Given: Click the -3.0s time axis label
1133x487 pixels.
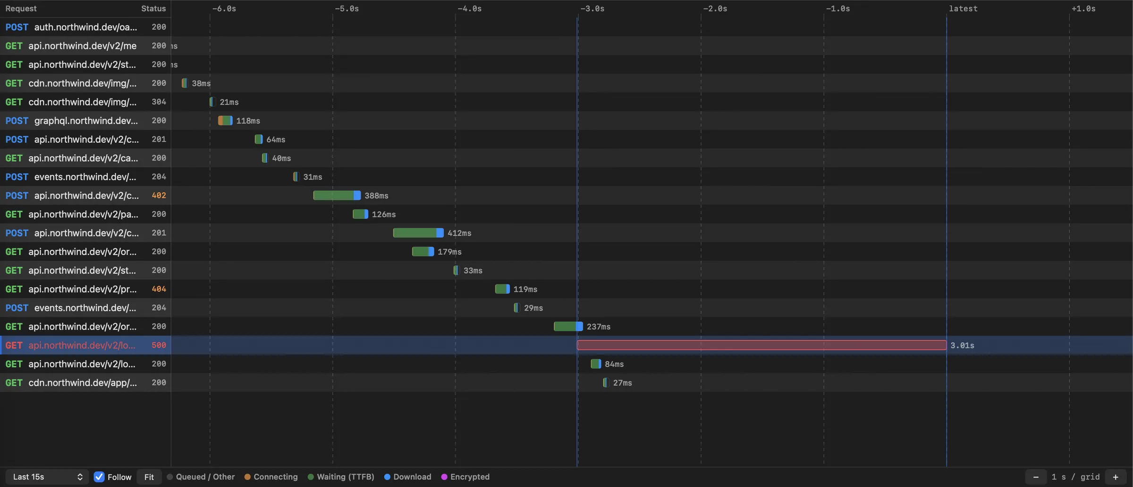Looking at the screenshot, I should click(592, 8).
